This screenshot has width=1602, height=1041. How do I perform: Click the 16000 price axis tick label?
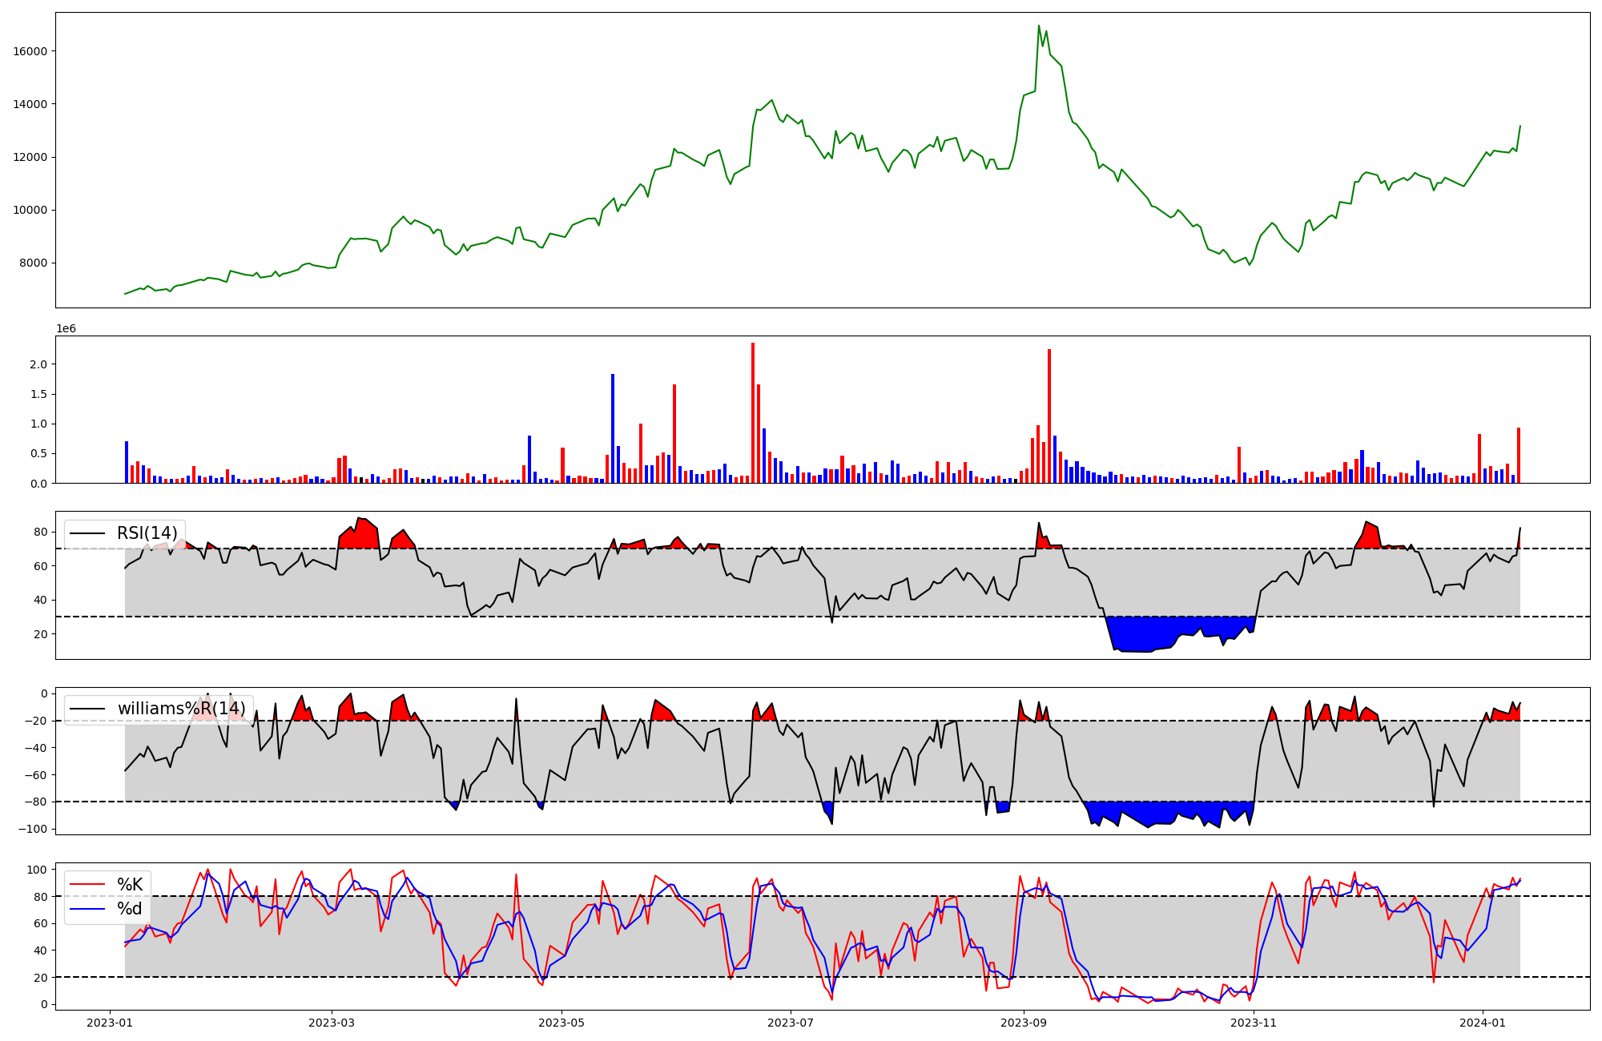[30, 51]
